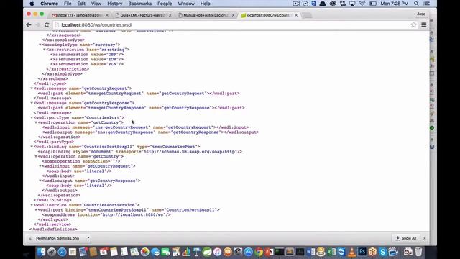This screenshot has width=460, height=259.
Task: Switch to the Inbox (2) Gmail tab
Action: pos(80,15)
